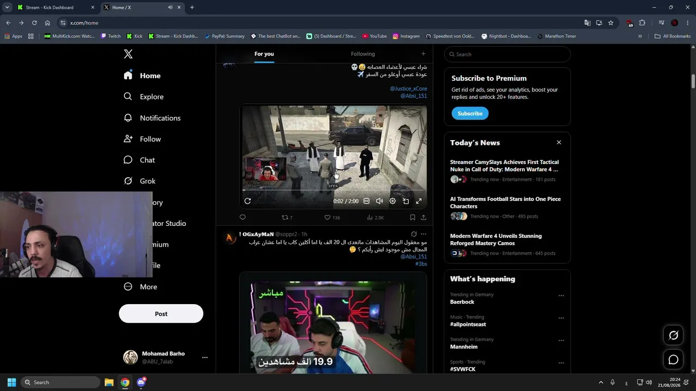The image size is (696, 391).
Task: Open Explore in the X sidebar
Action: 144,97
